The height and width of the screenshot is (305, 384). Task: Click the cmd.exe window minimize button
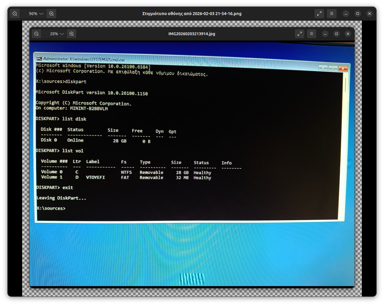point(323,68)
